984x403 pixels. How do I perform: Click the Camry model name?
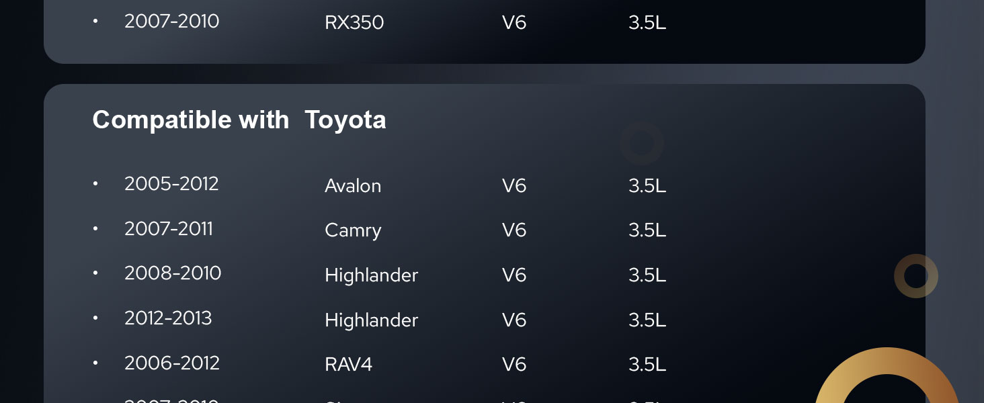pyautogui.click(x=353, y=230)
